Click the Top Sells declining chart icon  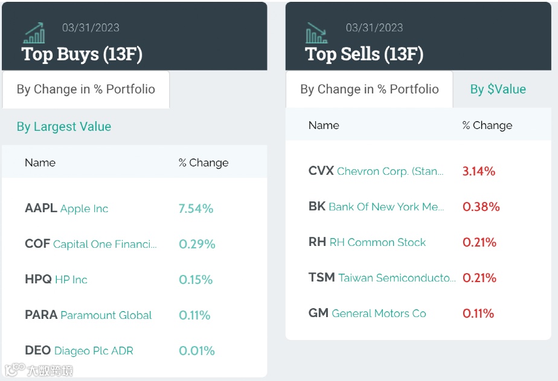[316, 33]
